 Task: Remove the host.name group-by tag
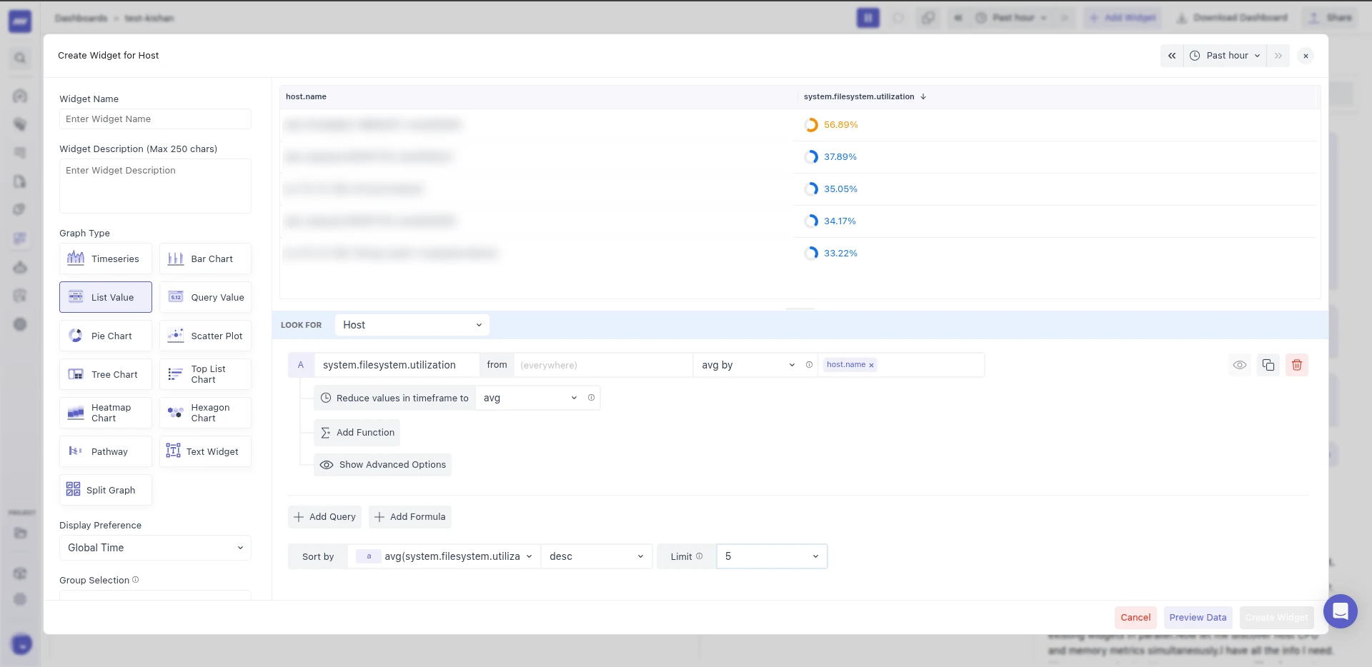[x=871, y=365]
